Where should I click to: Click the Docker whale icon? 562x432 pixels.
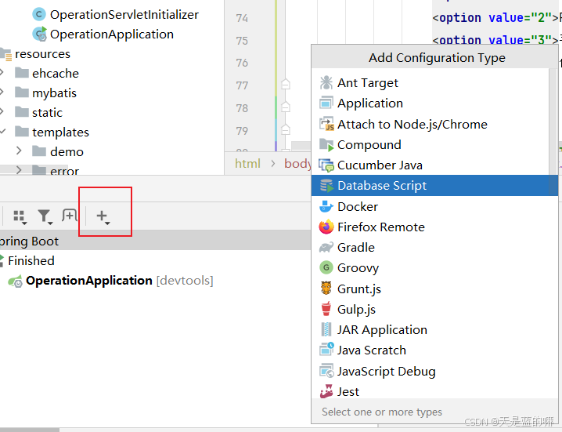[326, 206]
